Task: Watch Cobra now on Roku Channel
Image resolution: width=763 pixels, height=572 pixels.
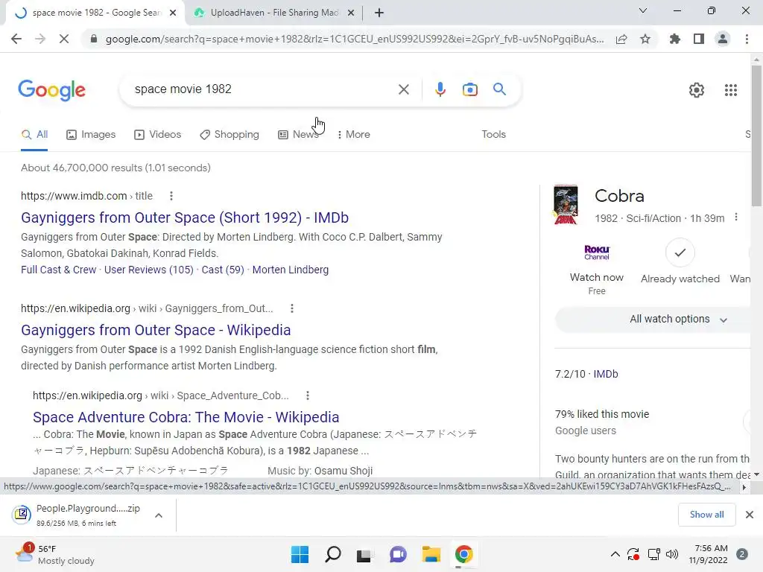Action: point(597,270)
